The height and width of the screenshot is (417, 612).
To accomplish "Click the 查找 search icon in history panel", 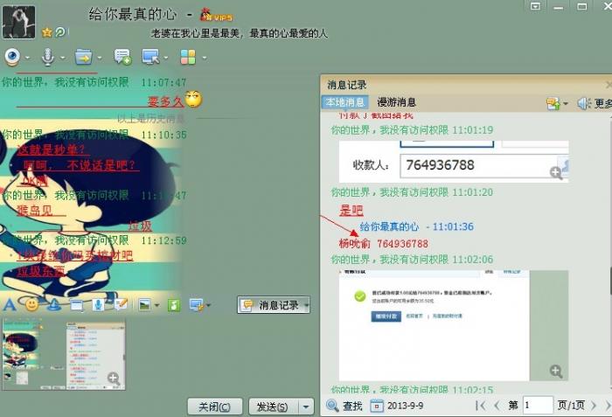I will (332, 406).
